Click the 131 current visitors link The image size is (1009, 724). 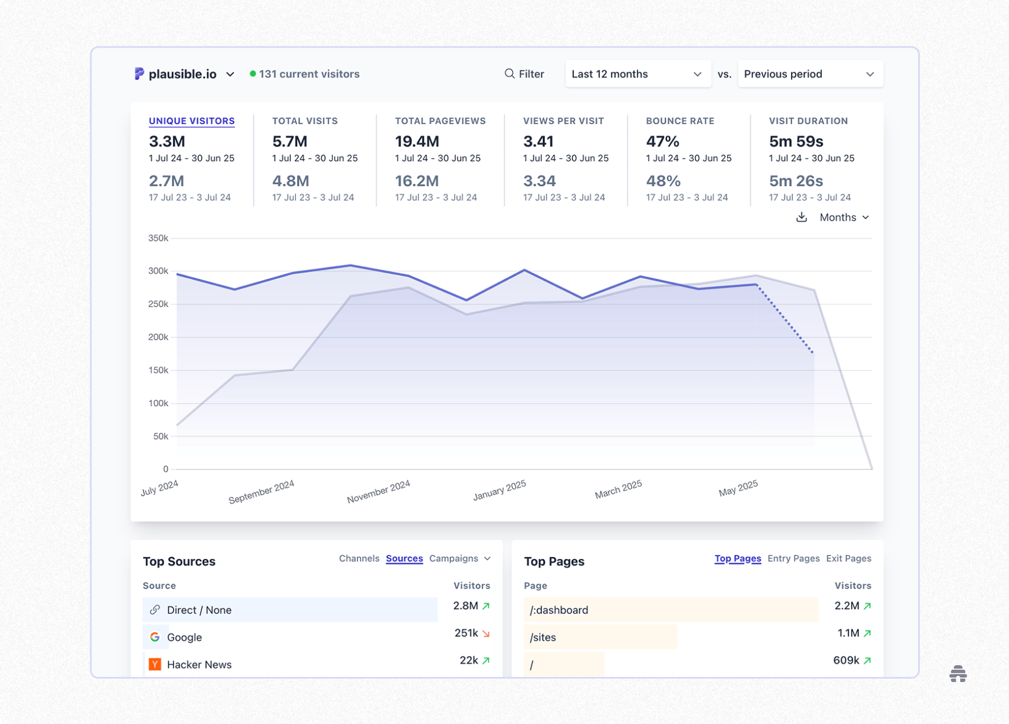pyautogui.click(x=311, y=73)
